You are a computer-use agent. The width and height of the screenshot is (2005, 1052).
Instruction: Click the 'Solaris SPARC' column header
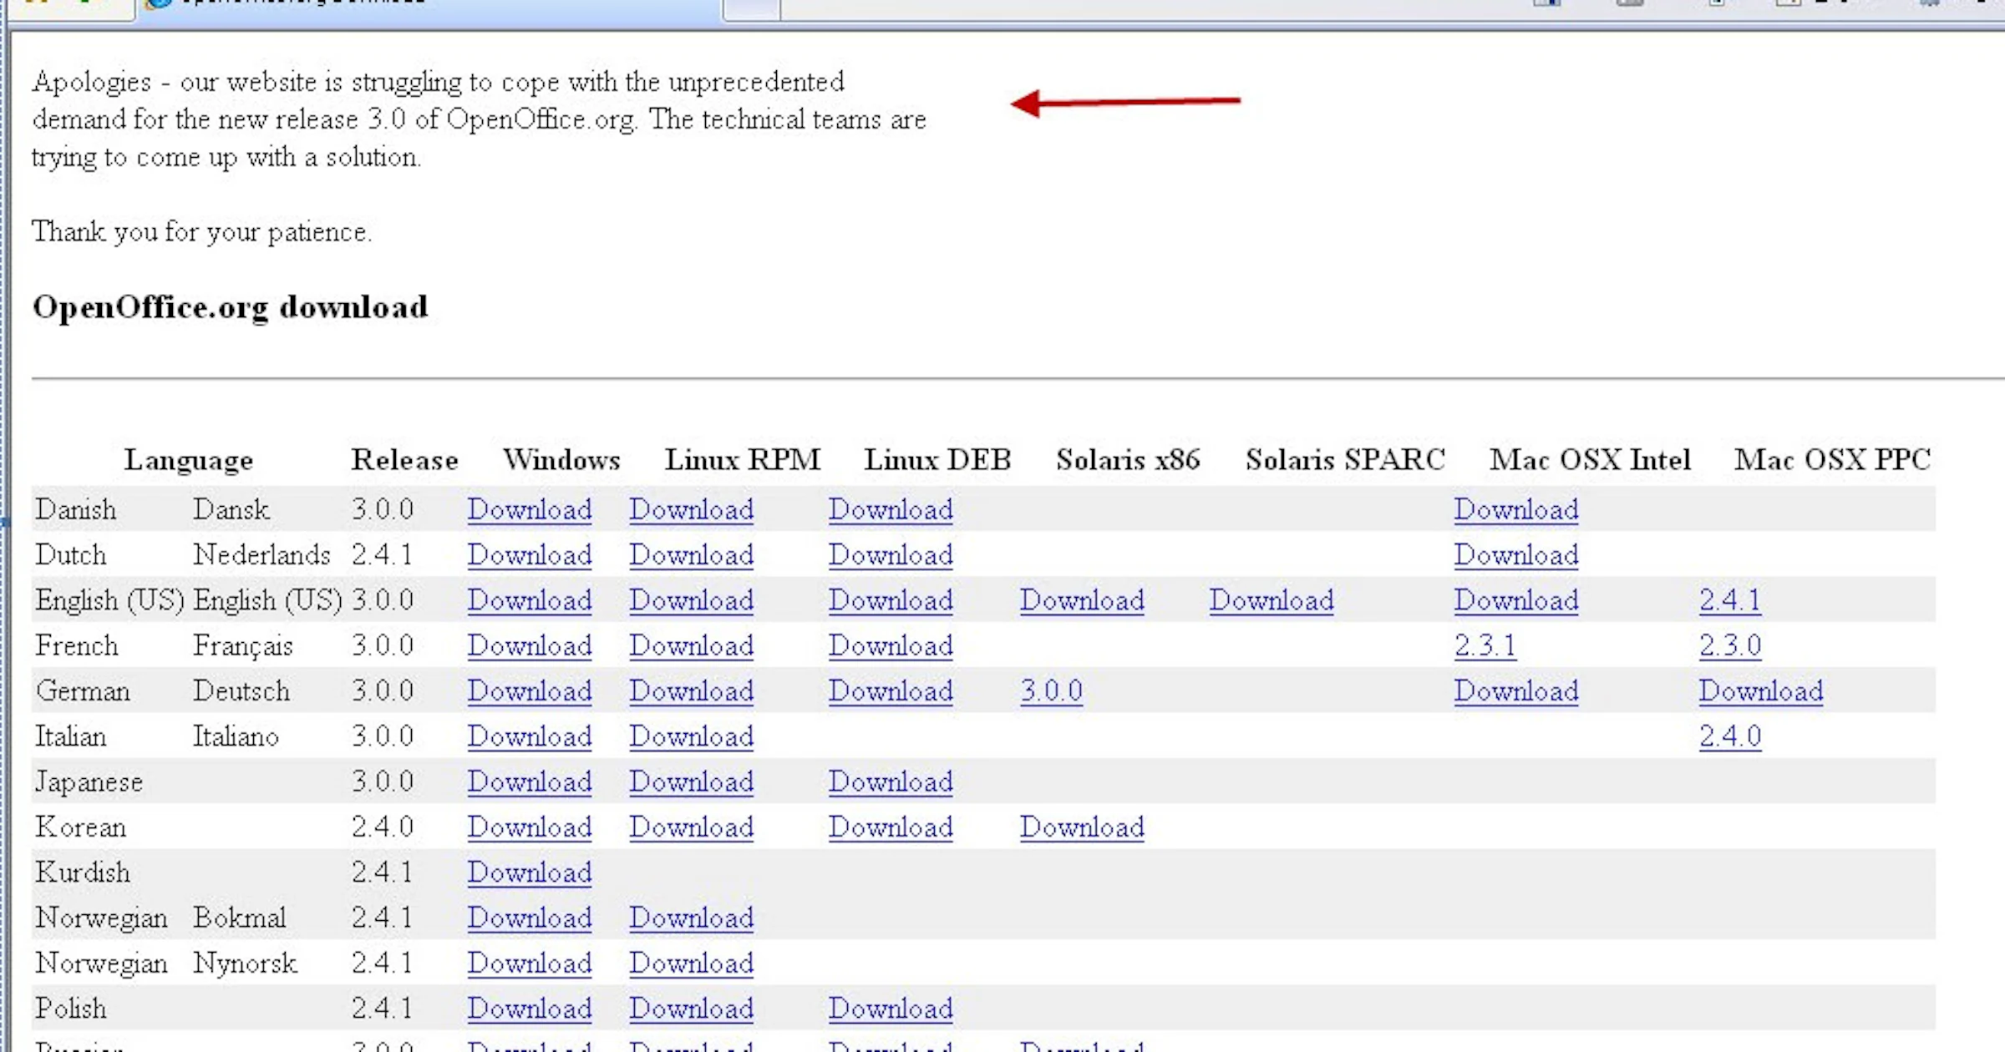coord(1345,460)
